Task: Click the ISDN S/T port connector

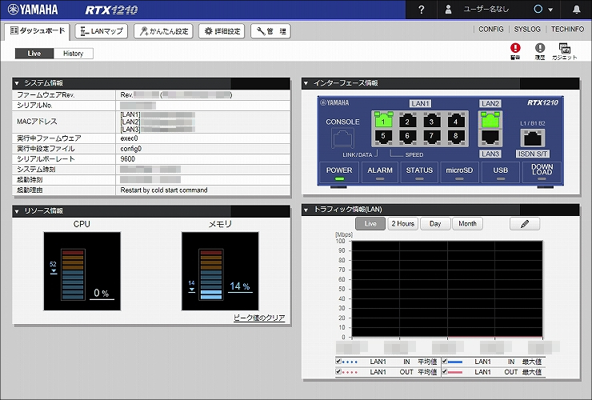Action: point(533,138)
